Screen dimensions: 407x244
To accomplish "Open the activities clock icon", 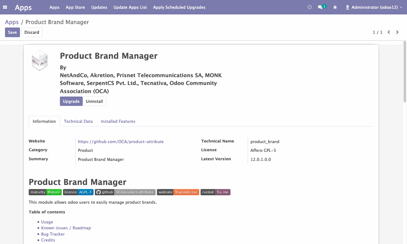I will [309, 7].
